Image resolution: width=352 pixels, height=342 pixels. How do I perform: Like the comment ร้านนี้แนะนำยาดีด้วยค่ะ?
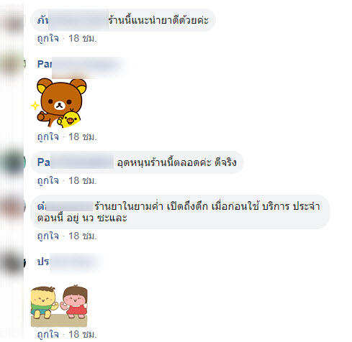48,38
